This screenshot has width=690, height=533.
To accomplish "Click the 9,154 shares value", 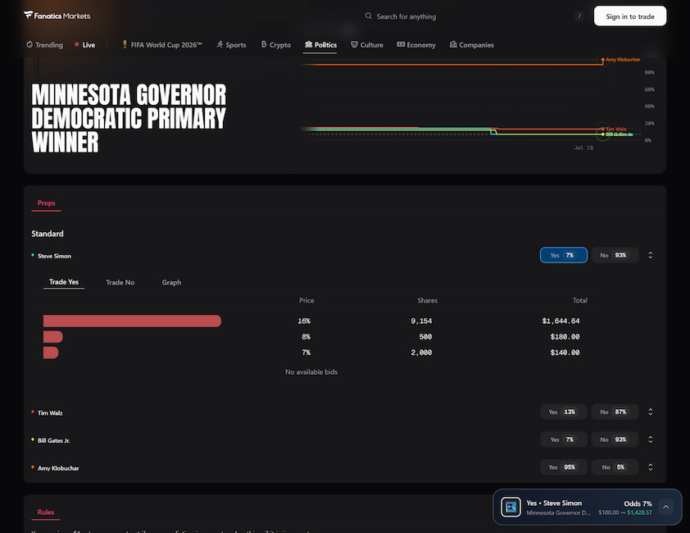I will tap(421, 321).
